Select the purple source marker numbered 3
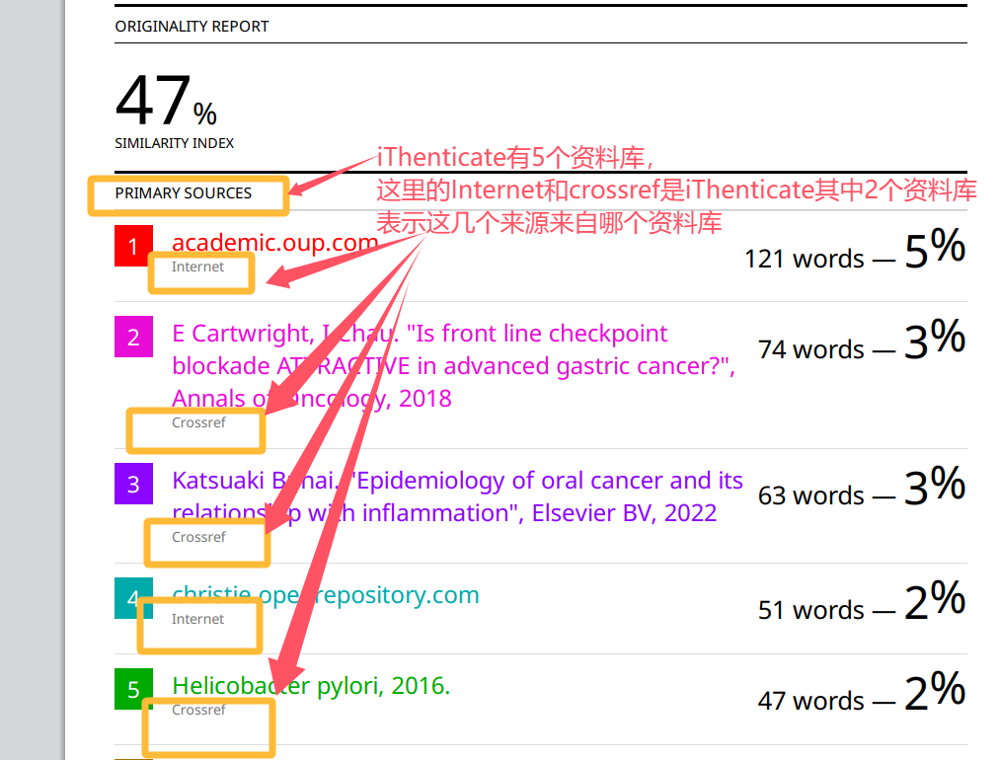The height and width of the screenshot is (760, 999). coord(132,484)
